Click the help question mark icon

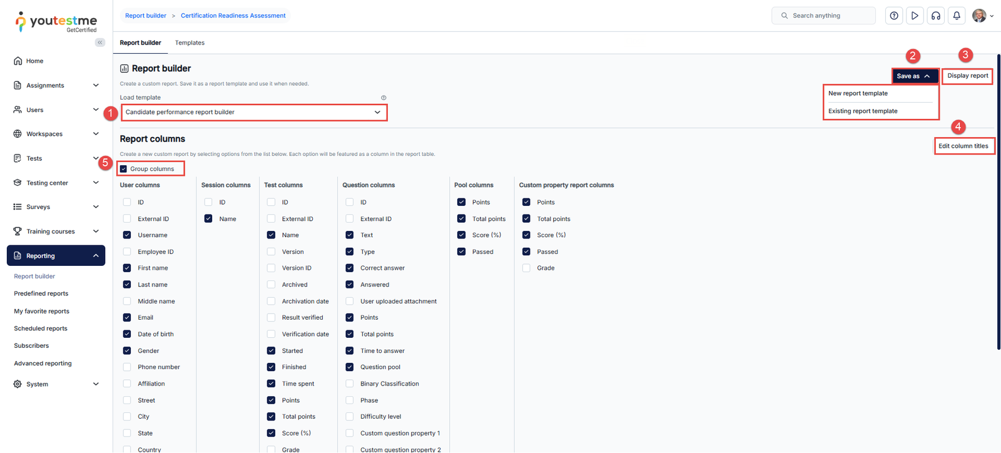coord(894,16)
